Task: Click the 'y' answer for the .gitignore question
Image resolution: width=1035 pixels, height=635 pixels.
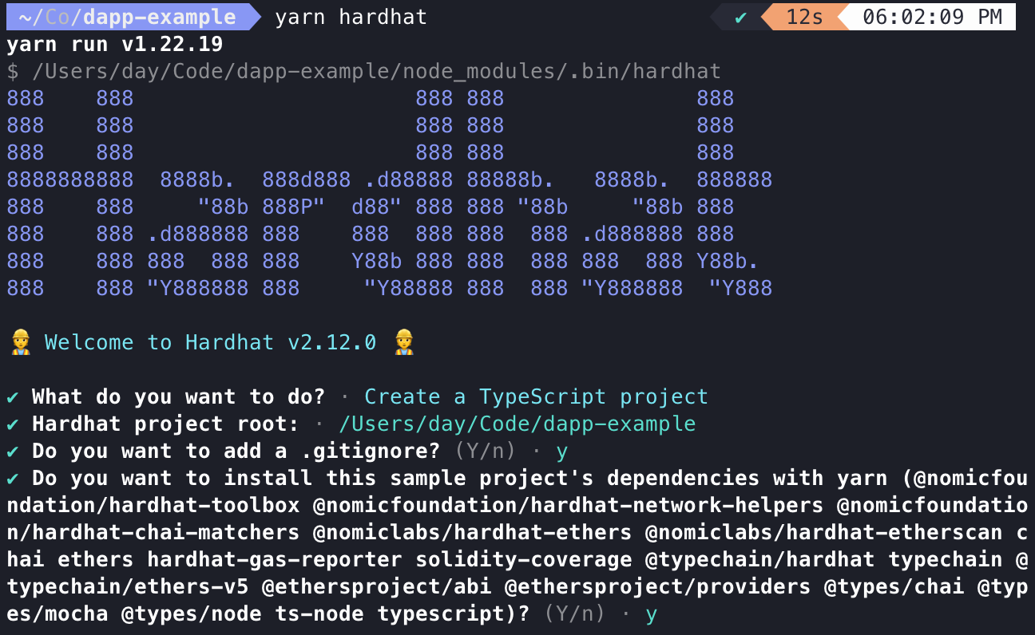Action: 562,452
